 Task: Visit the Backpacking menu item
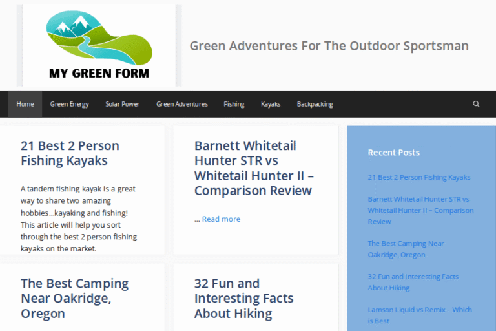pyautogui.click(x=315, y=104)
